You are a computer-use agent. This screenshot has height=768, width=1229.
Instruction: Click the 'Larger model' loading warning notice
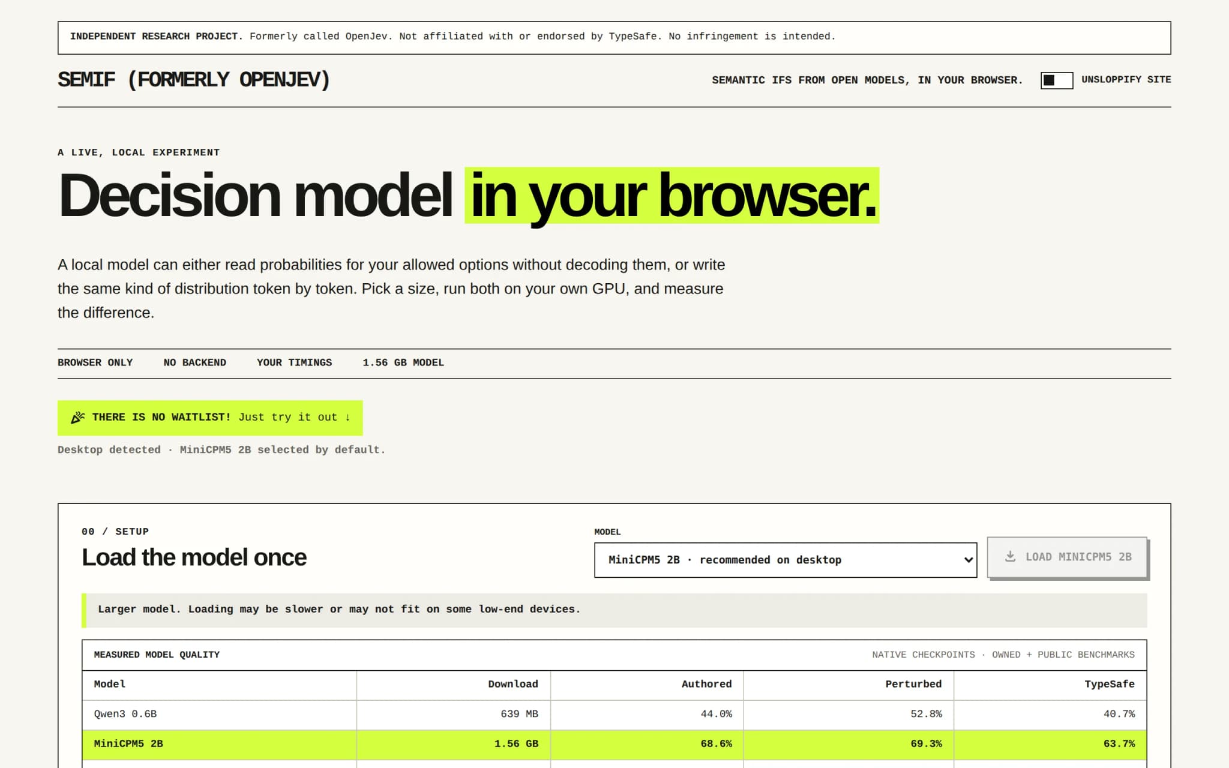614,610
